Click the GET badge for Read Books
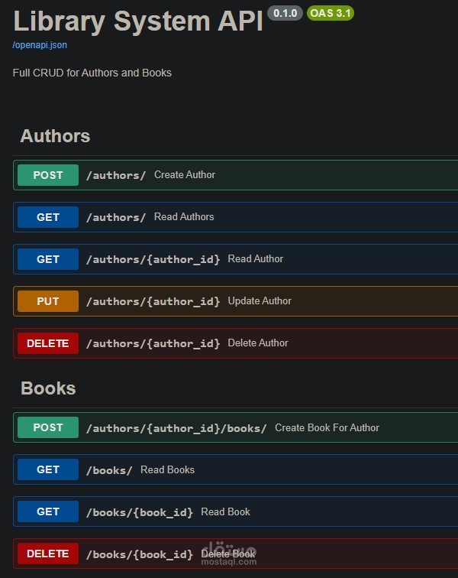Screen dimensions: 458x578 [48, 469]
